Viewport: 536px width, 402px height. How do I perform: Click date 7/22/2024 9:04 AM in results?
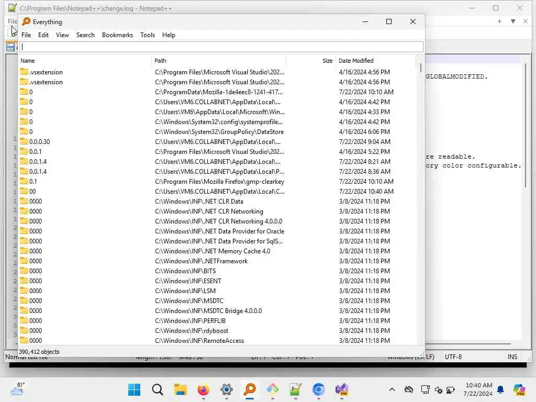tap(364, 141)
